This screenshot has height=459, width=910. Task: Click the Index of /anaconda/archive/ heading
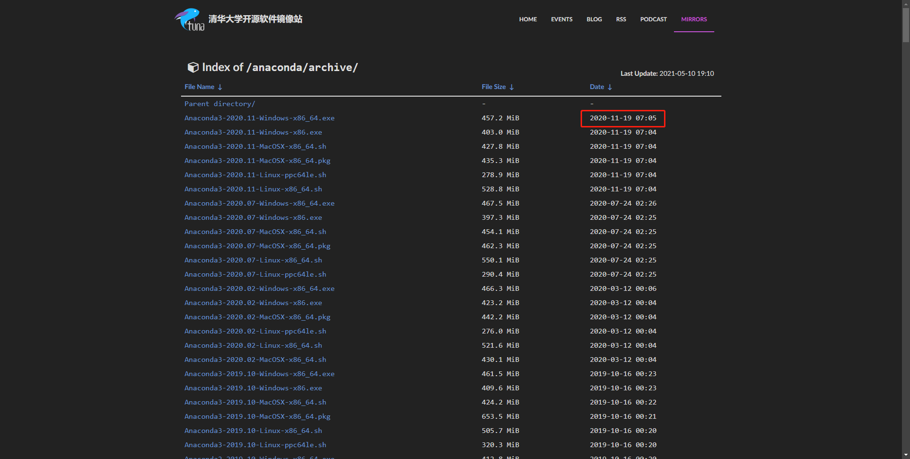(280, 67)
